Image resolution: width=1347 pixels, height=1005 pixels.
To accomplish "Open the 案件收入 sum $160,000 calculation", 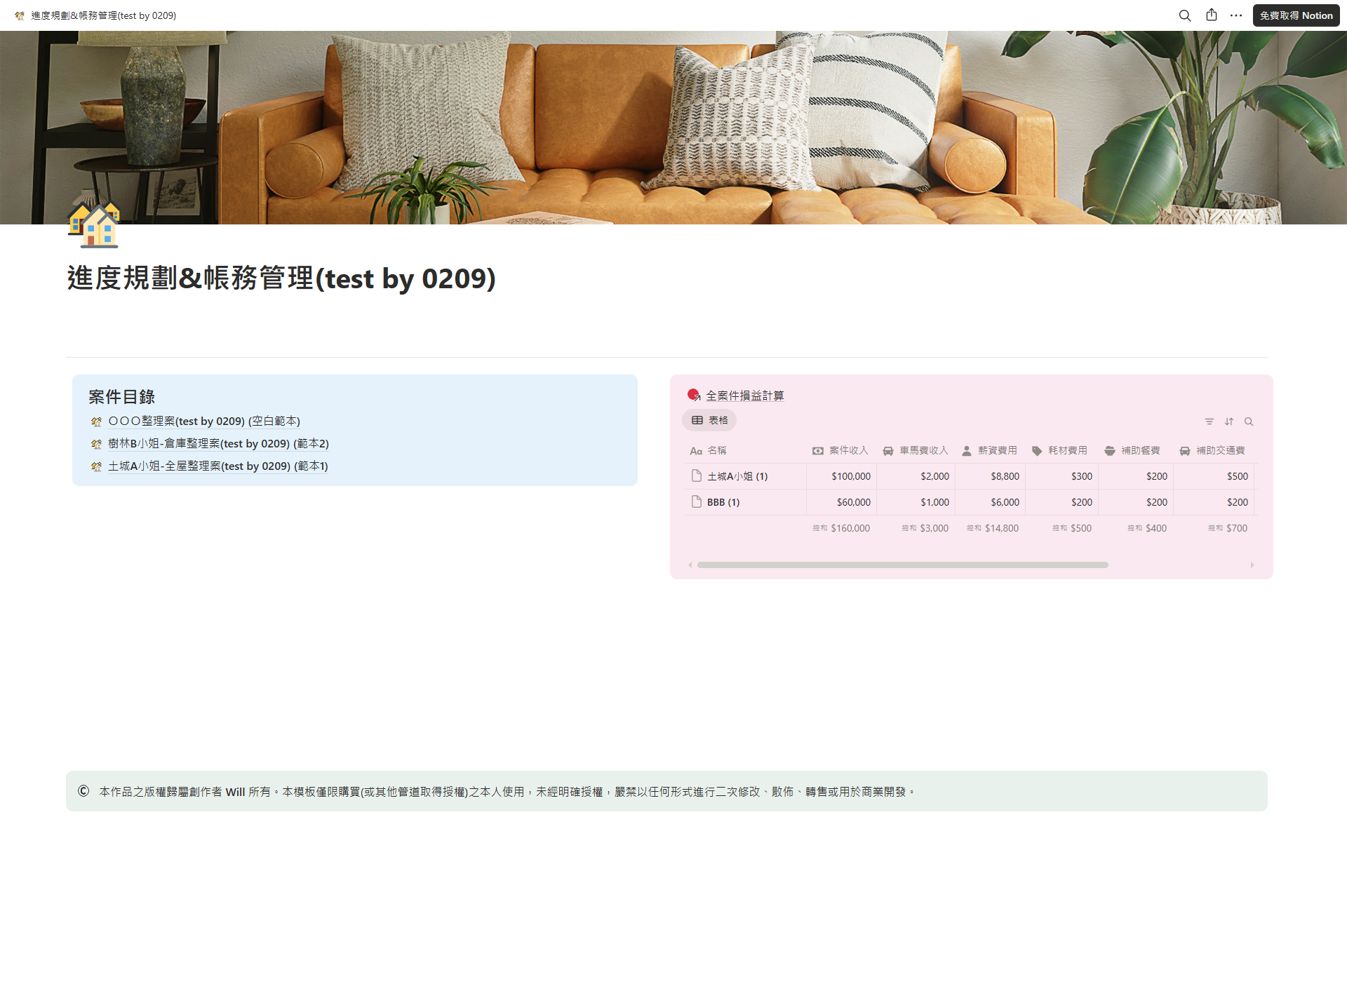I will (841, 528).
